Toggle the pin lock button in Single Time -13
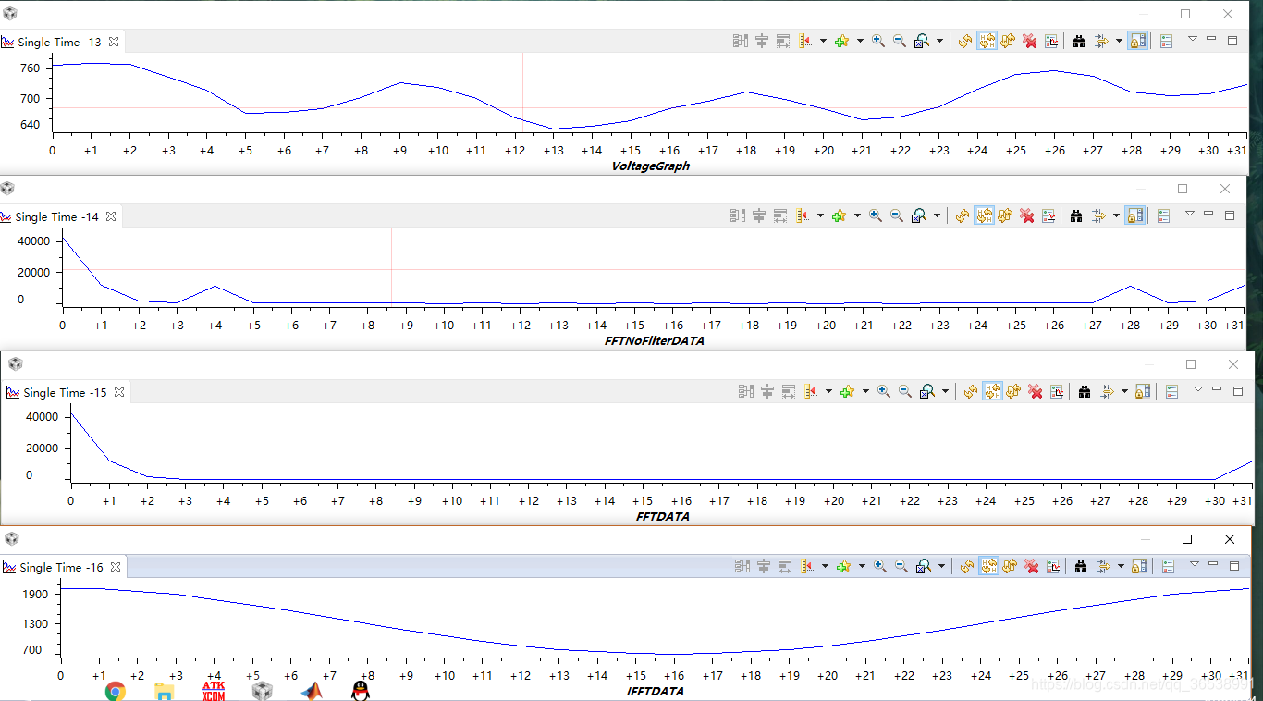This screenshot has width=1263, height=701. [x=1138, y=42]
